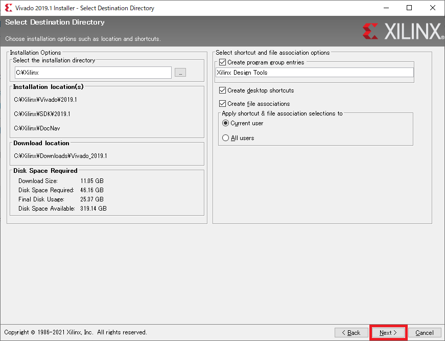Open the installation directory browse (...) button
The height and width of the screenshot is (341, 445).
180,73
